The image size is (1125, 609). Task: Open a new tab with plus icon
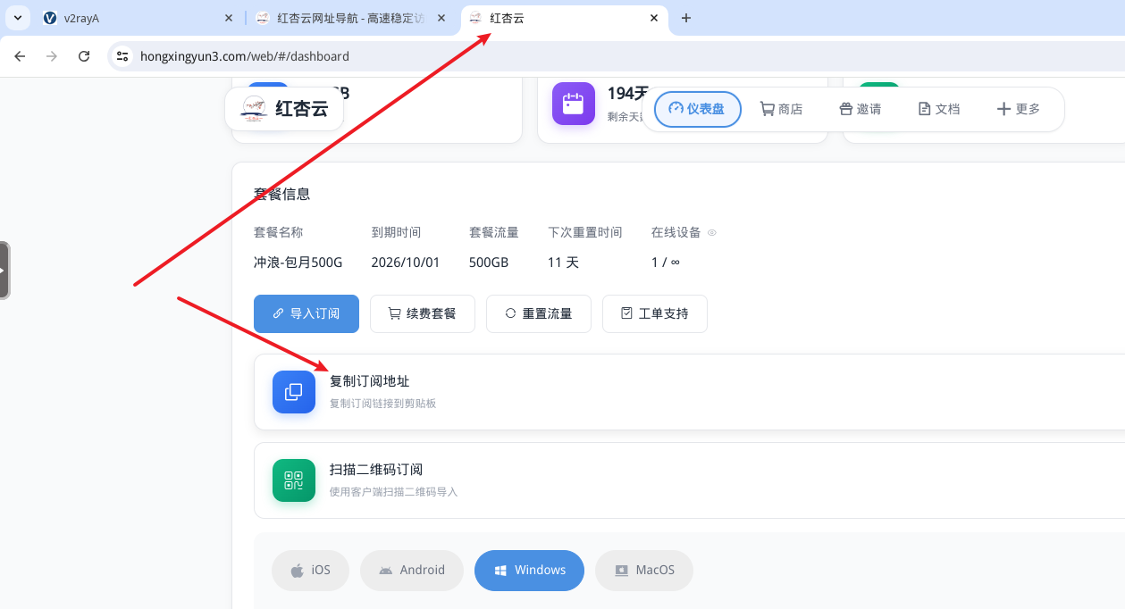coord(686,18)
